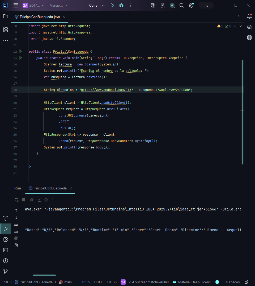Open the Structure tool window
The width and height of the screenshot is (255, 286).
pyautogui.click(x=6, y=30)
